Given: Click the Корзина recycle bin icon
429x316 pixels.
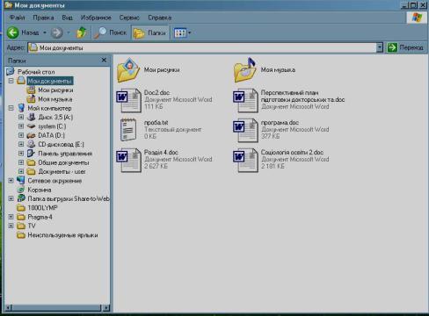Looking at the screenshot, I should (21, 190).
